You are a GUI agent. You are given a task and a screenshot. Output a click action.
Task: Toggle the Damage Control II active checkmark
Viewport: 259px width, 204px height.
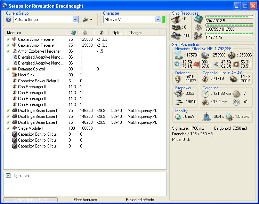coord(8,69)
